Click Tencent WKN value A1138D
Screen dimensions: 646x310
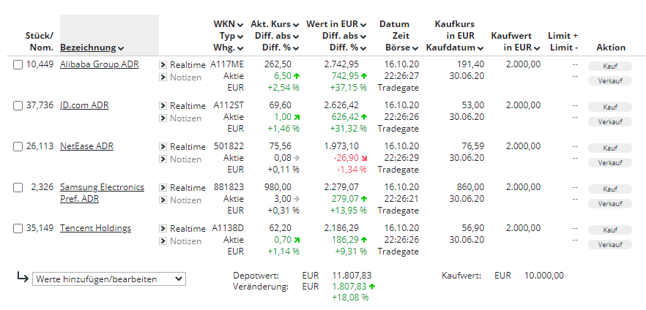[x=228, y=228]
